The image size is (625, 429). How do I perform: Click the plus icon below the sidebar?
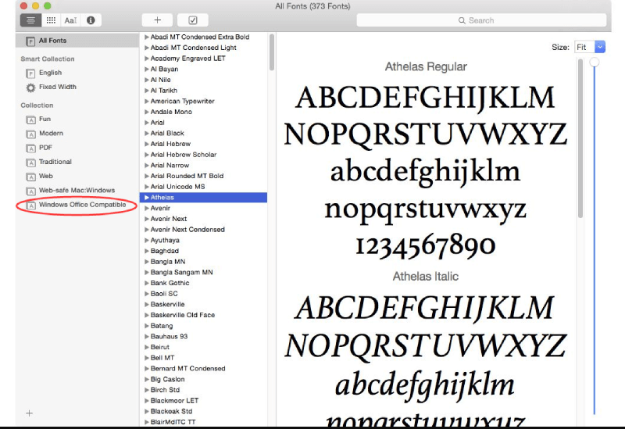[x=30, y=413]
